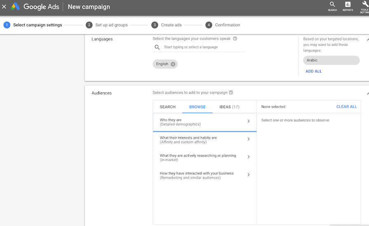This screenshot has width=369, height=226.
Task: Close the new campaign wizard with X
Action: pos(4,7)
